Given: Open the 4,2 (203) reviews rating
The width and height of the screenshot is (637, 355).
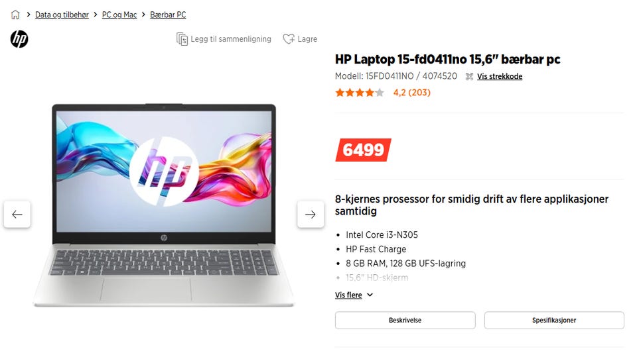Looking at the screenshot, I should coord(412,93).
